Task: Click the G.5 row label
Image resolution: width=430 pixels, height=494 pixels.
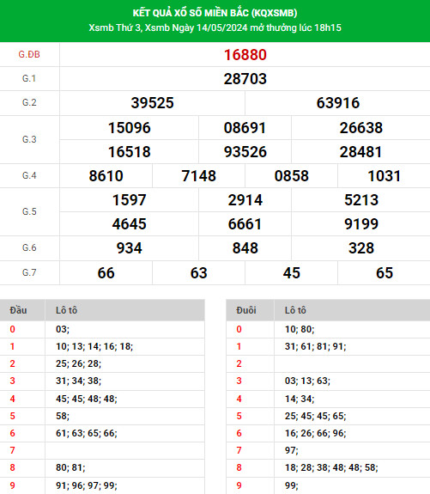Action: (x=29, y=211)
